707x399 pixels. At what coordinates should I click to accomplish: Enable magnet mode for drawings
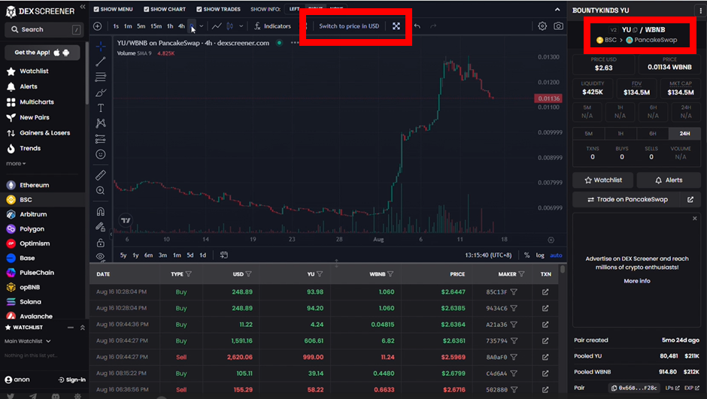click(101, 211)
